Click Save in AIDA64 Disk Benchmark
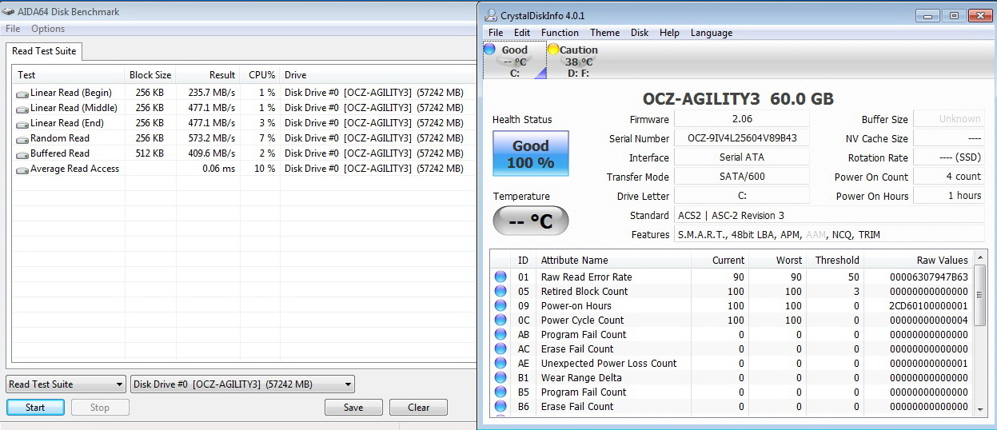Viewport: 997px width, 430px height. pyautogui.click(x=353, y=408)
